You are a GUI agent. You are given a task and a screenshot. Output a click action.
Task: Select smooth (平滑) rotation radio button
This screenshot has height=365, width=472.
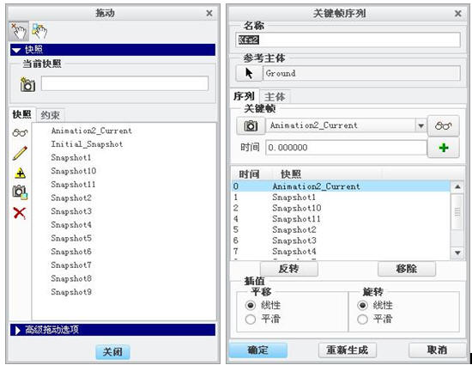tap(362, 319)
